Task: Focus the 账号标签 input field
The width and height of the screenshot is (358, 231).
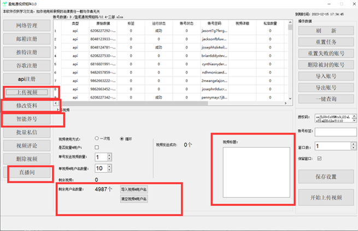Action: pyautogui.click(x=335, y=132)
